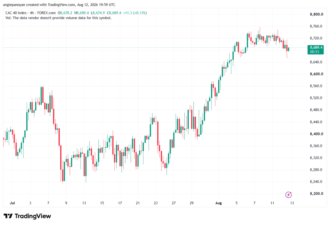Click the 8,800.0 price axis label
The height and width of the screenshot is (225, 330).
click(316, 14)
